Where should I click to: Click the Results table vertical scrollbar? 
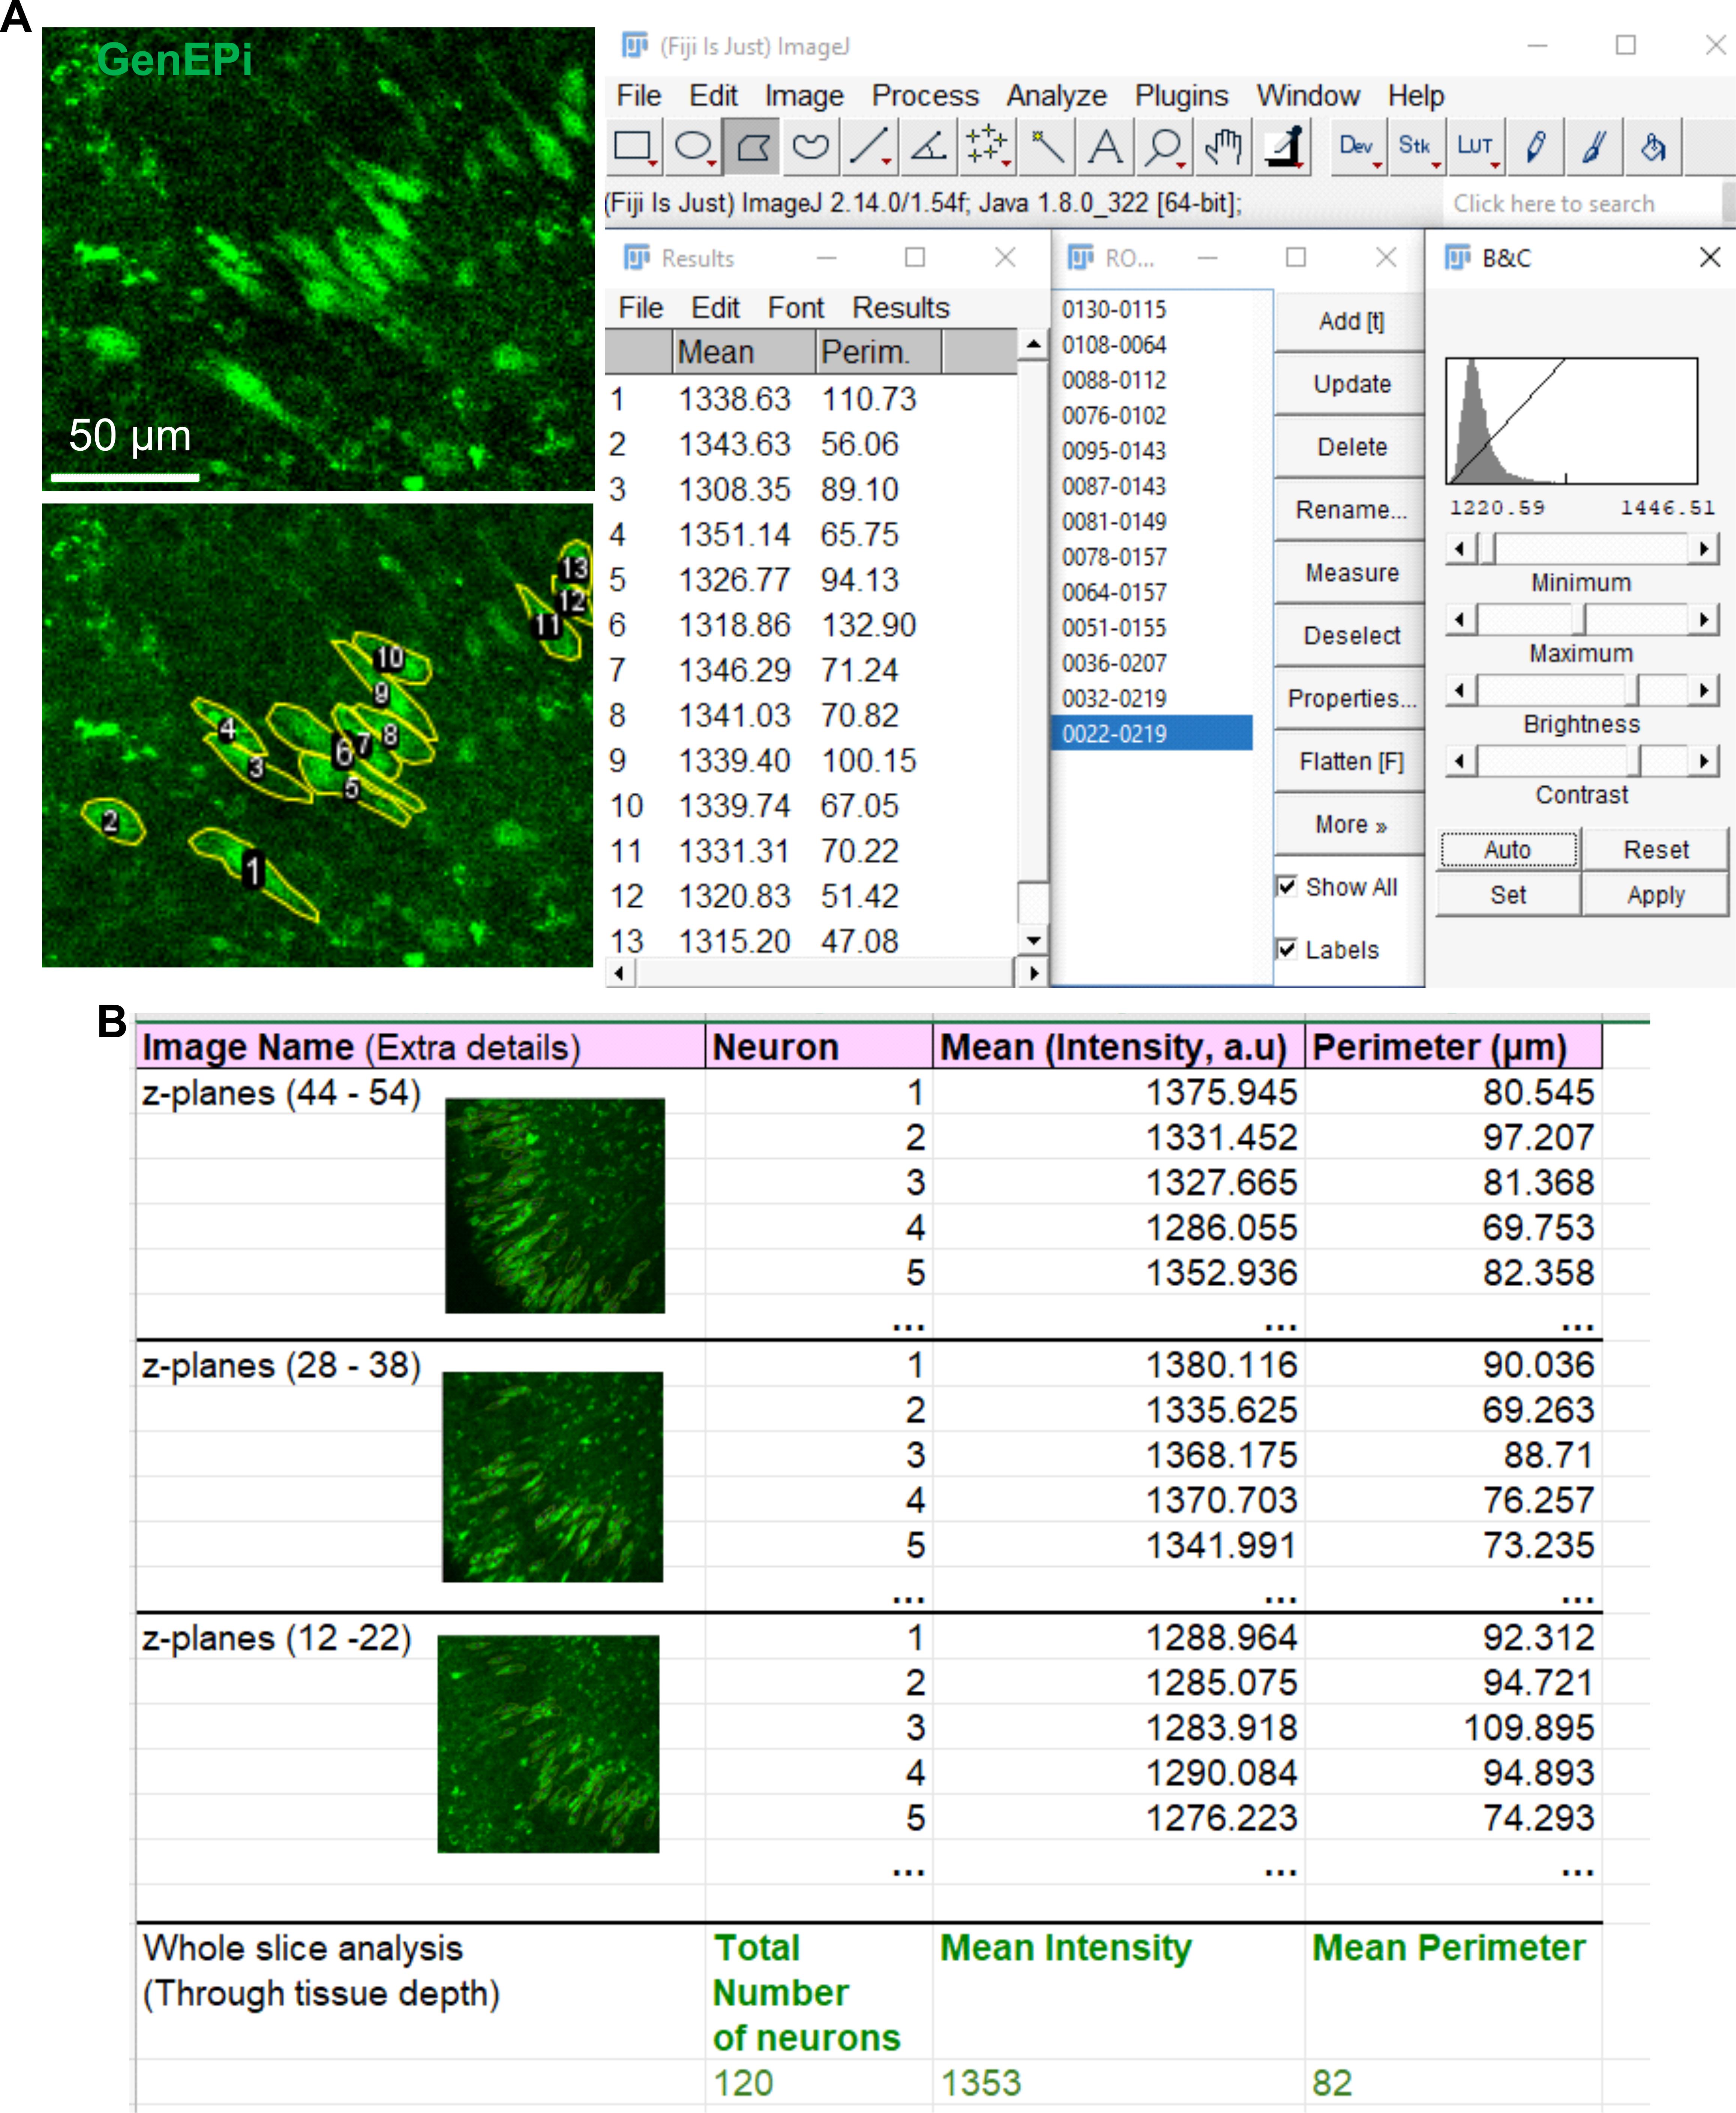pos(1033,643)
